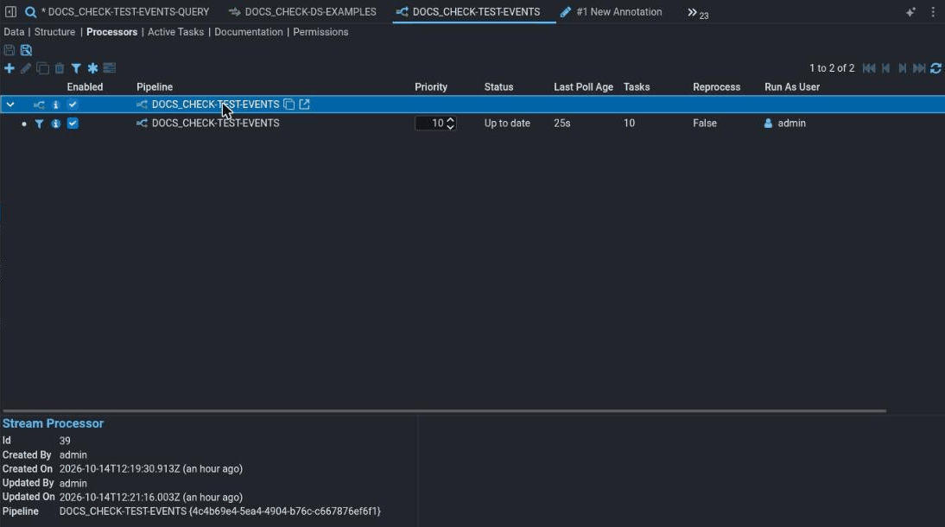The image size is (945, 527).
Task: Click the '1 to 2 of 2' pager text
Action: (x=832, y=68)
